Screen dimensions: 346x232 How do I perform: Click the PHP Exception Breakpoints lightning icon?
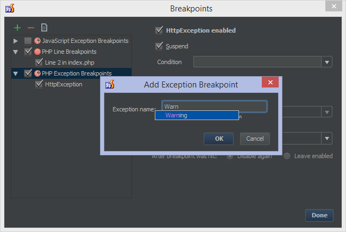[37, 73]
